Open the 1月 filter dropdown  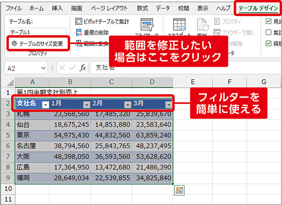coord(86,105)
